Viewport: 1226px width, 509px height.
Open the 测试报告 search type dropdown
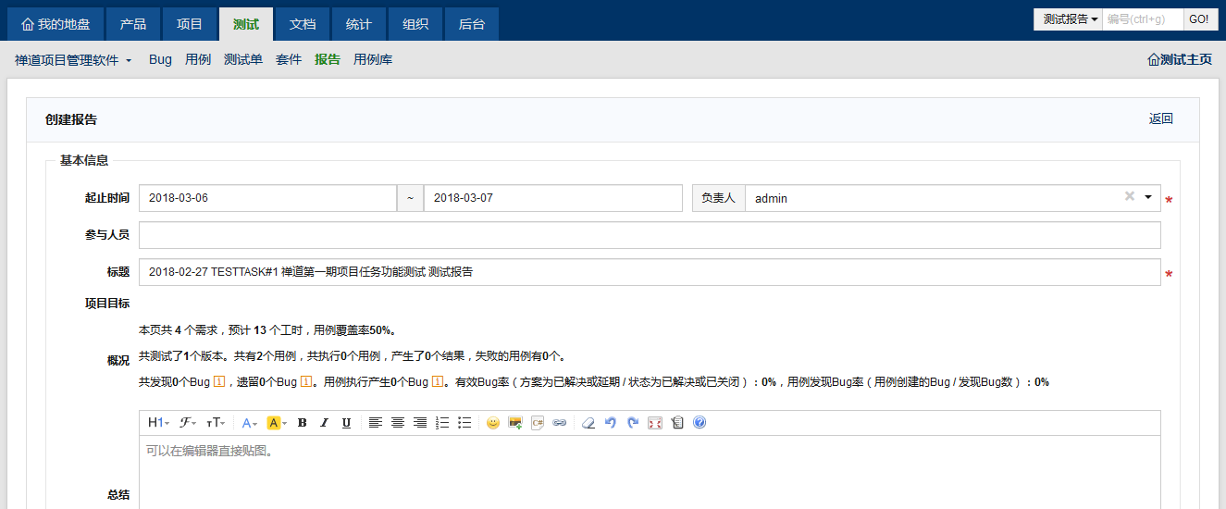(x=1069, y=19)
